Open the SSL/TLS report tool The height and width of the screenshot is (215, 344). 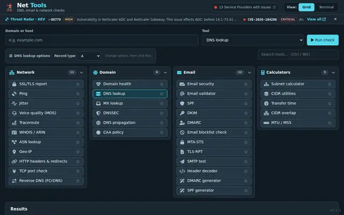pos(46,84)
